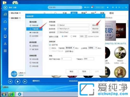Click the other settings icon in dialog sidebar
Screen dimensions: 130x97
pyautogui.click(x=30, y=66)
